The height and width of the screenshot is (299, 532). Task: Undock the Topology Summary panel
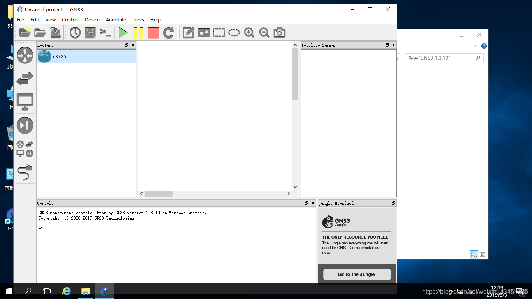point(387,45)
